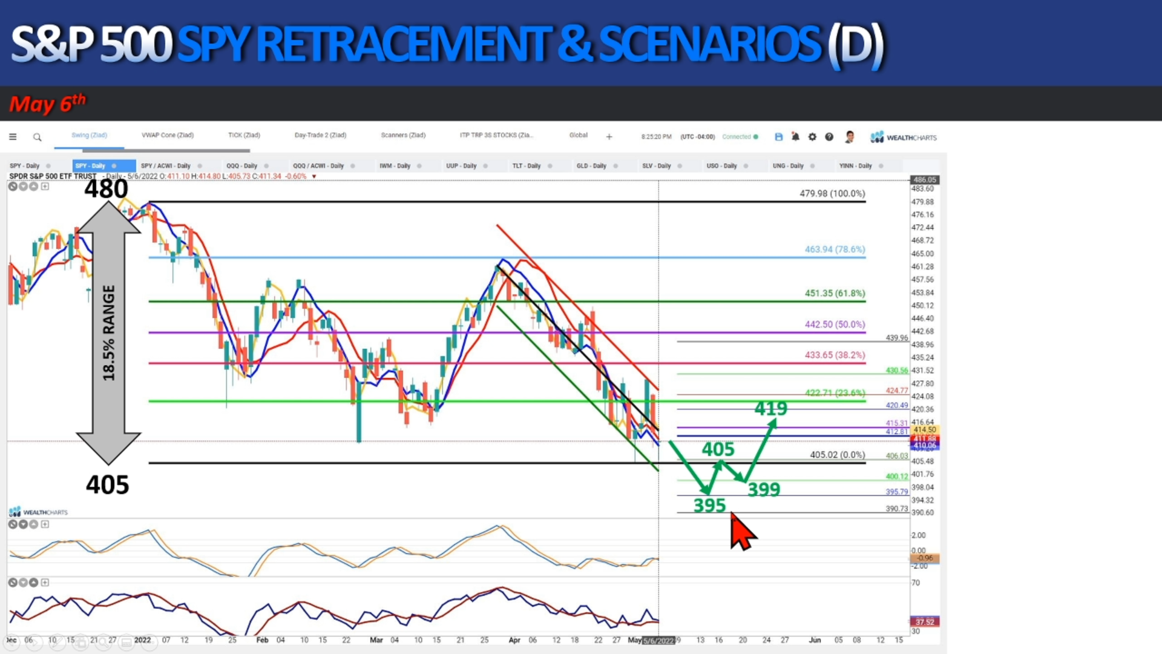Open the IWM - Daily chart tab
This screenshot has width=1162, height=654.
tap(395, 166)
